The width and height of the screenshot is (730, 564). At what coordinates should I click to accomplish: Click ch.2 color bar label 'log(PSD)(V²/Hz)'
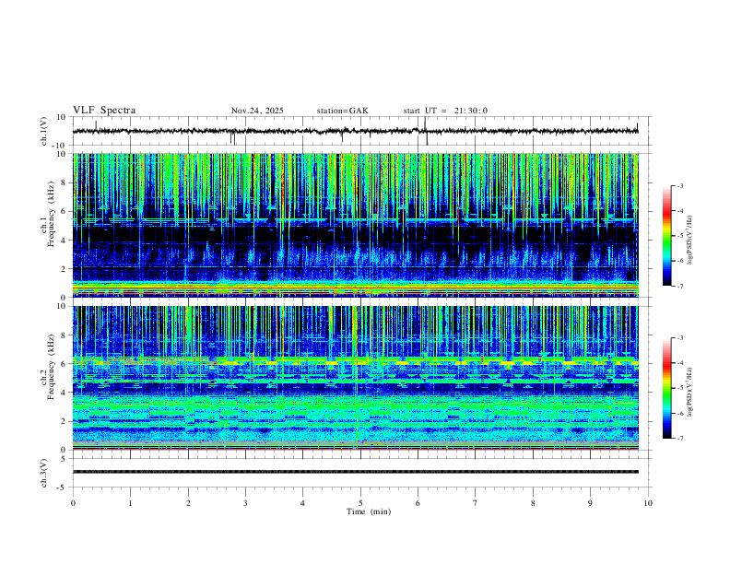click(x=689, y=392)
